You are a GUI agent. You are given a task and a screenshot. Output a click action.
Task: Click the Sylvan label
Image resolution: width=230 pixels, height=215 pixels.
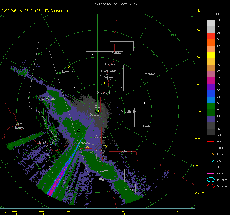(98, 75)
